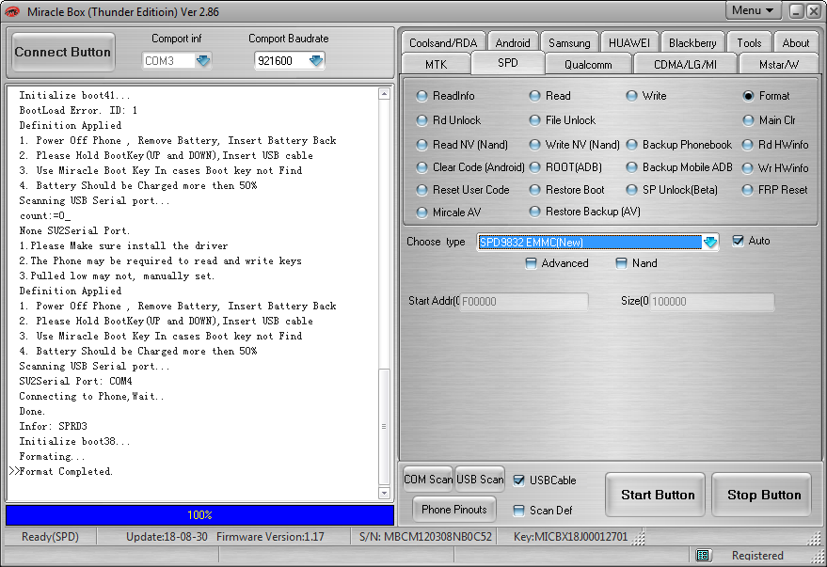Open the CDMA/LG/MI tab
Image resolution: width=827 pixels, height=567 pixels.
[x=685, y=64]
